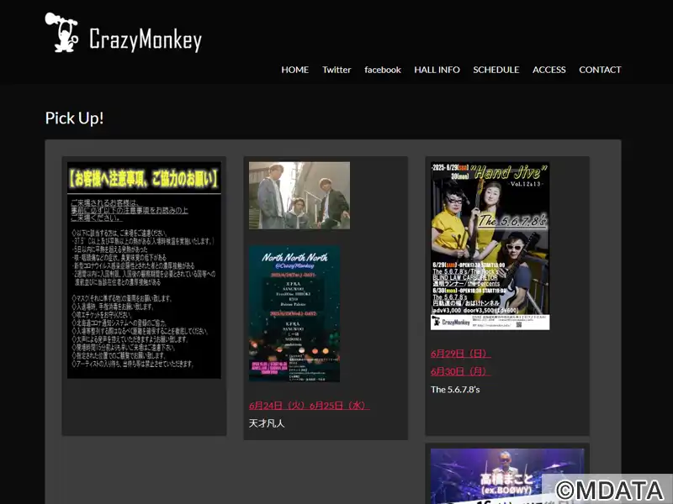
Task: Click the CrazyMonkey site title text
Action: click(x=146, y=39)
